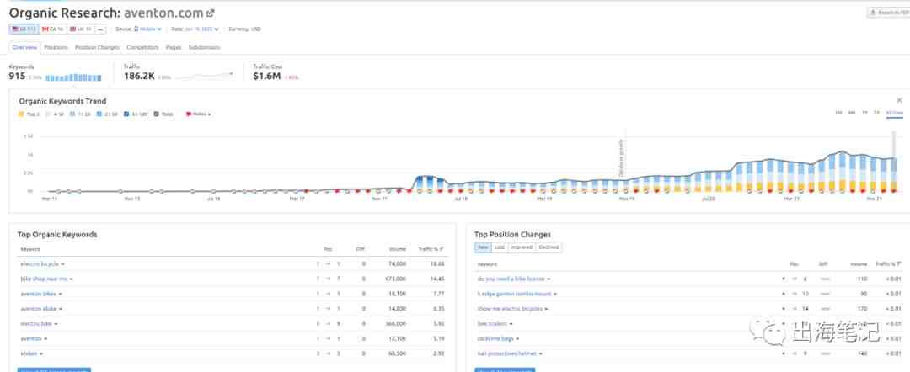Click the Traffic Cost $1.6M value
The height and width of the screenshot is (372, 910).
point(267,77)
